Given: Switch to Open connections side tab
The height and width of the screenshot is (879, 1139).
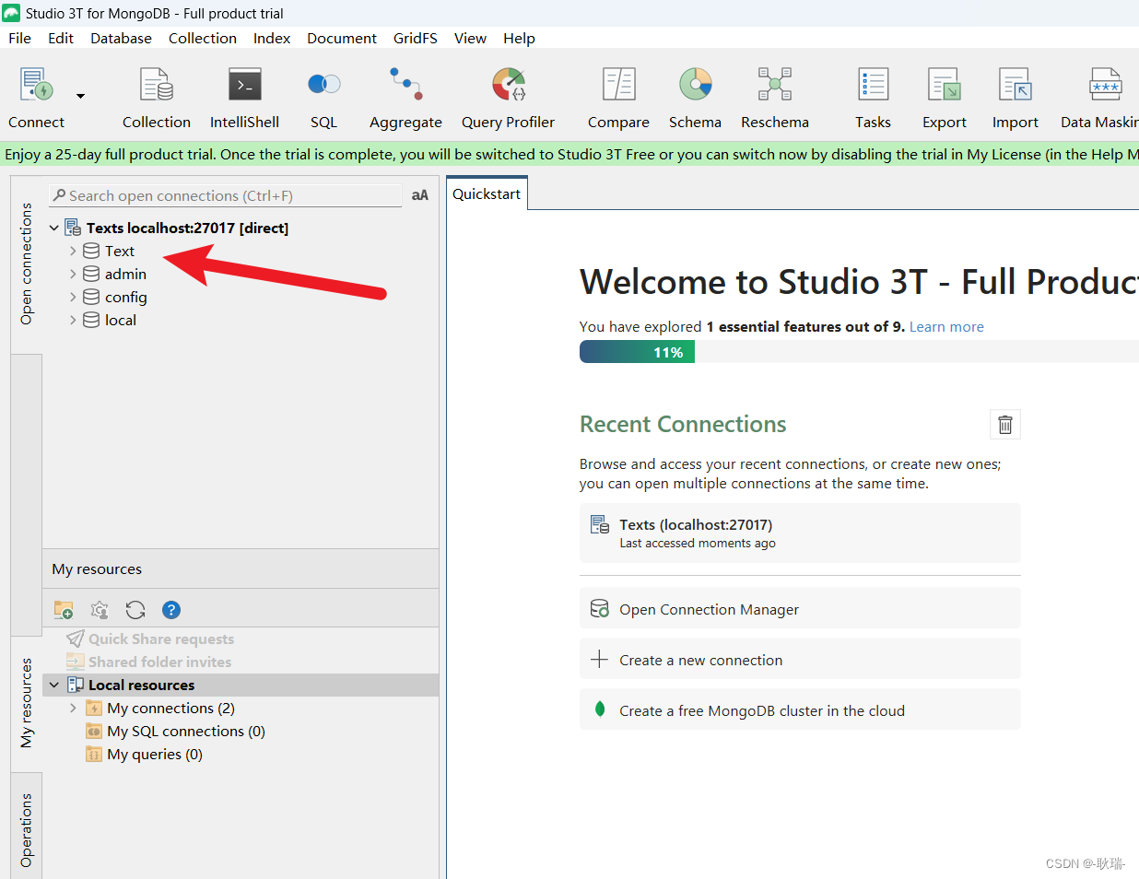Looking at the screenshot, I should [x=26, y=264].
